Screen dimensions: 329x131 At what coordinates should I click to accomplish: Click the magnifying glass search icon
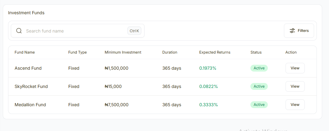(19, 31)
